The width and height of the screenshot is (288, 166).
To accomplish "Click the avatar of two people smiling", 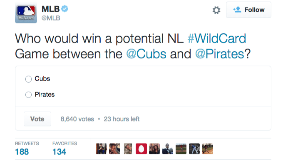I will coord(154,149).
